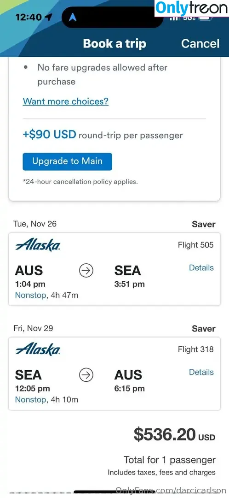Expand Details for Flight 318

point(201,372)
